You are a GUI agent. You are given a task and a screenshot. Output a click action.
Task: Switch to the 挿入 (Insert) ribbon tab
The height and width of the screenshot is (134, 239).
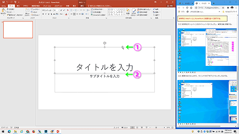[x=18, y=6]
